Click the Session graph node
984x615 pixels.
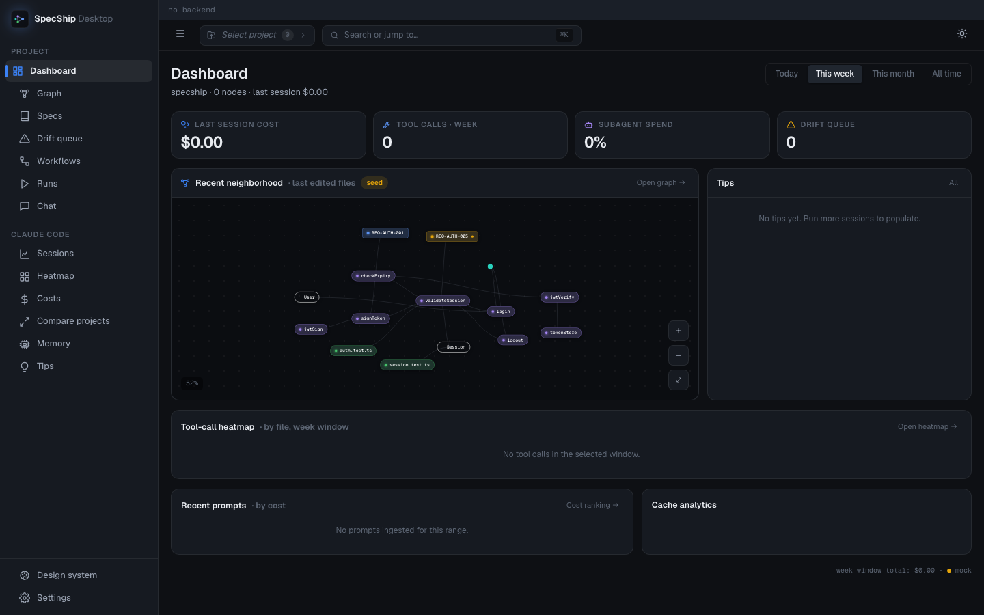click(x=454, y=347)
